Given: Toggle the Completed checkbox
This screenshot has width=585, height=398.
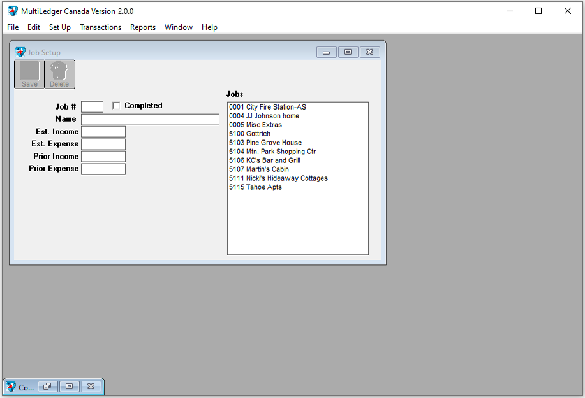Looking at the screenshot, I should point(116,106).
